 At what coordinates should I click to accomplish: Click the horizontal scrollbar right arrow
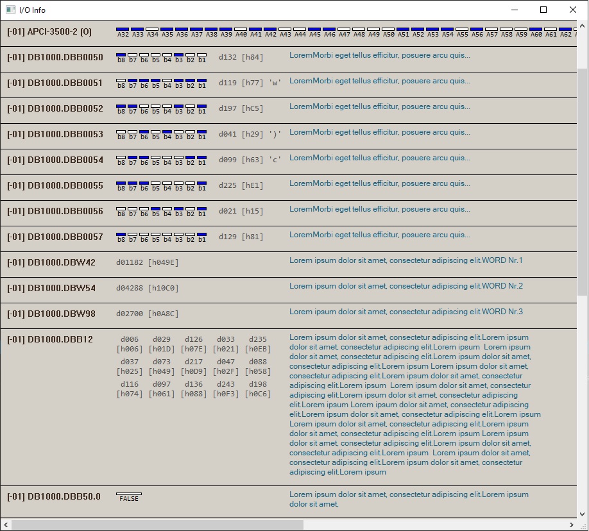[x=571, y=525]
